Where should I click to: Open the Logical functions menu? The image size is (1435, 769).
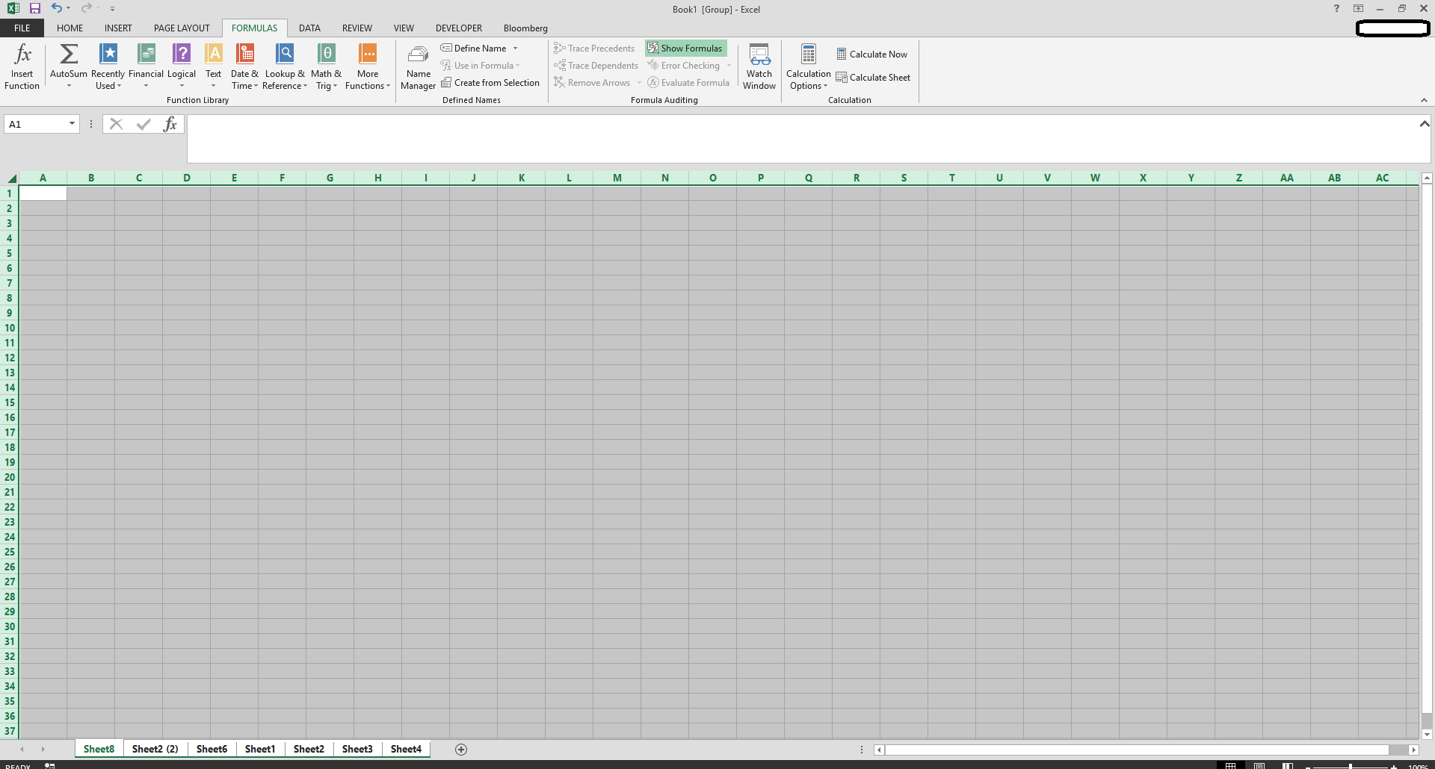[x=182, y=66]
